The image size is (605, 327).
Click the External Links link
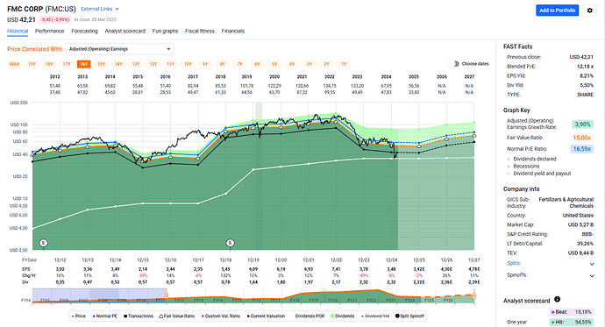coord(96,9)
